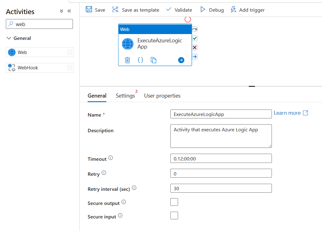This screenshot has height=231, width=322.
Task: Click the Web activity globe icon in list
Action: pos(12,52)
